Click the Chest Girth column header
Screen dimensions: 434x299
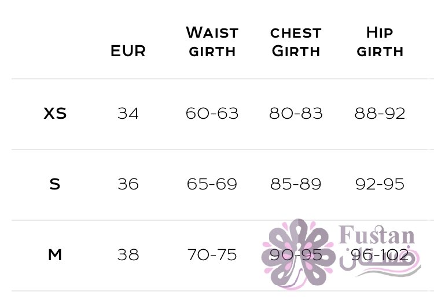tap(296, 42)
